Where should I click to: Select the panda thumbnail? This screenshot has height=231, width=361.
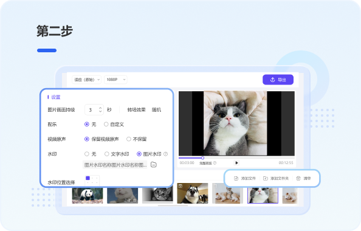point(88,196)
